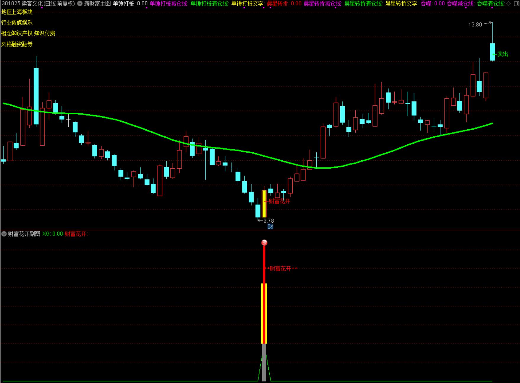Click the 单锤打桩: 0.00 value label
Screen dimensions: 520x383
tap(130, 4)
